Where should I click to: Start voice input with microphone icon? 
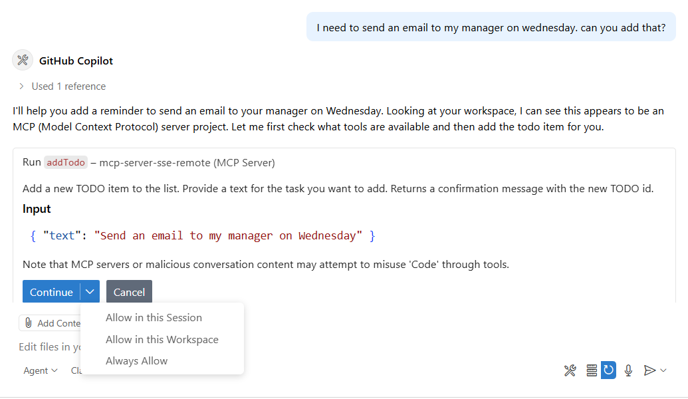point(628,370)
